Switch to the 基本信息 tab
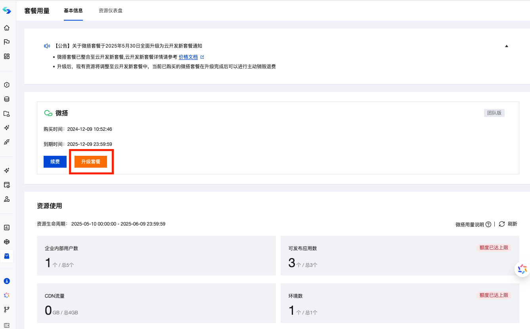Screen dimensions: 530x329 point(73,11)
